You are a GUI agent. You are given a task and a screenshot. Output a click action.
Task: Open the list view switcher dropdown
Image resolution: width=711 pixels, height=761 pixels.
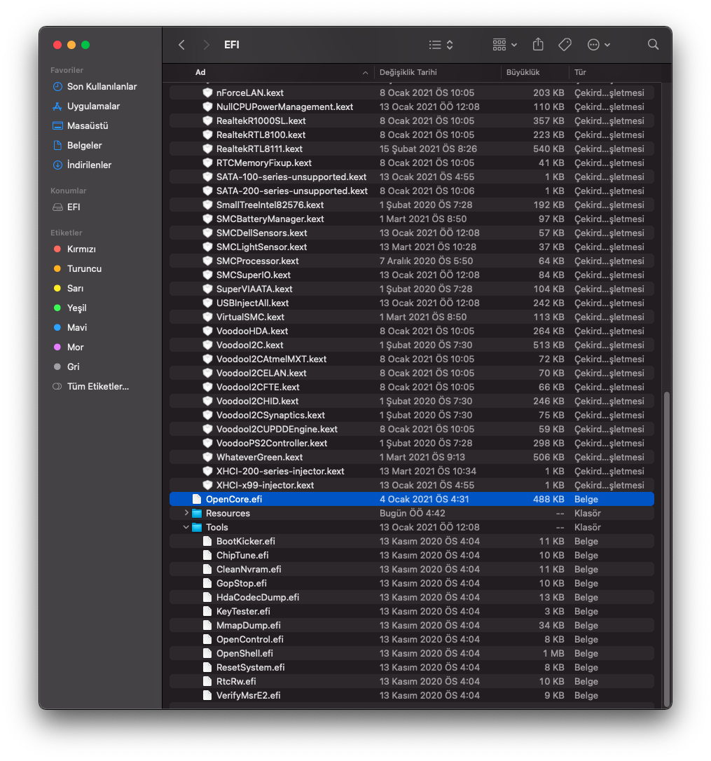pyautogui.click(x=441, y=45)
